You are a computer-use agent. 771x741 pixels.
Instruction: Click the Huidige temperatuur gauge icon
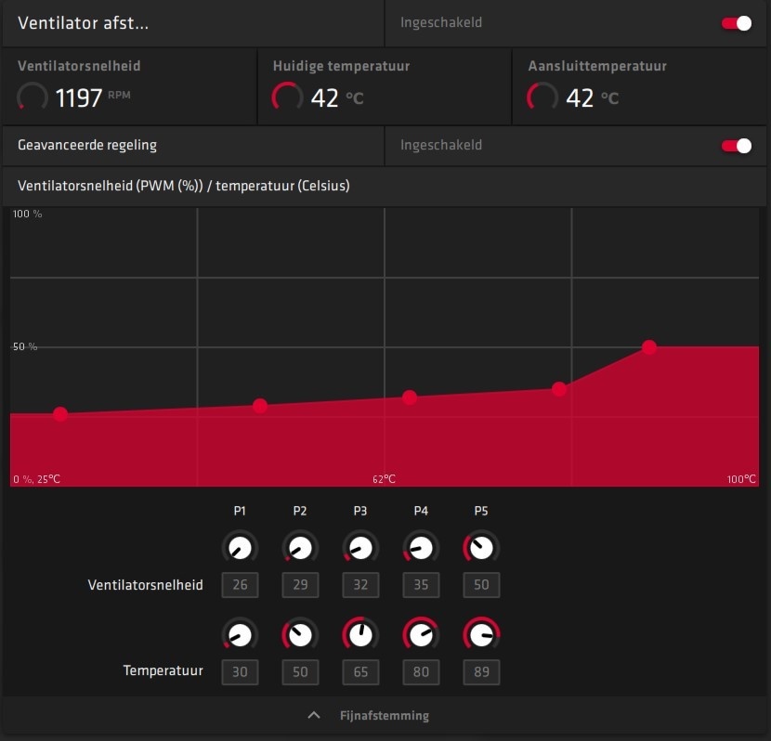(x=288, y=97)
